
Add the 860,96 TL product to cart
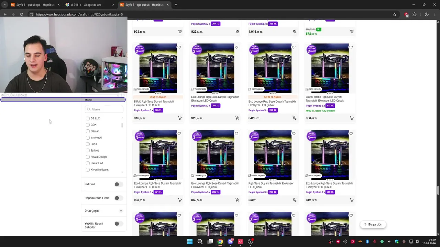(237, 200)
